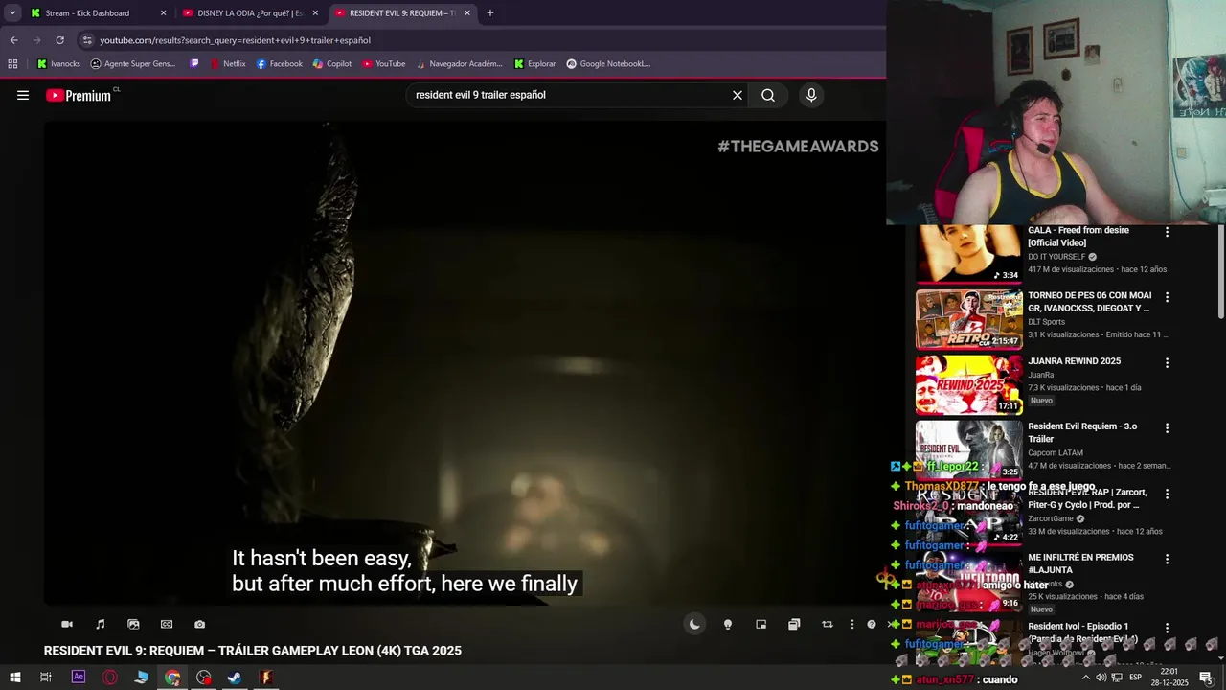Open the YouTube guide hamburger menu
The image size is (1226, 690).
[23, 95]
